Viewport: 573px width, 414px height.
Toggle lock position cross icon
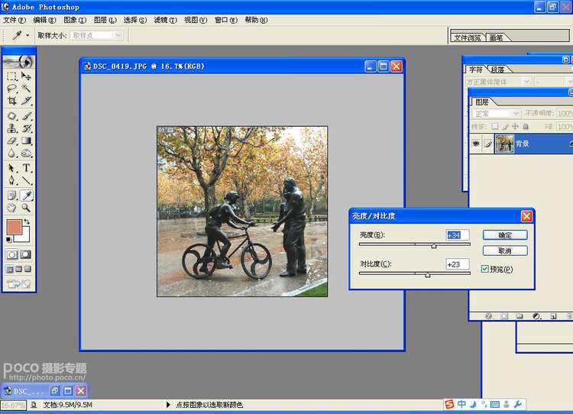(515, 126)
